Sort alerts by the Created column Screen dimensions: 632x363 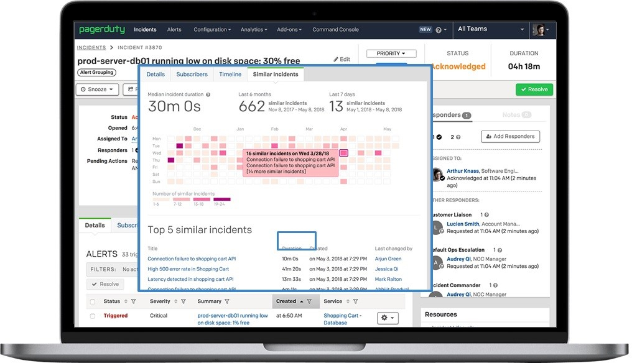287,301
